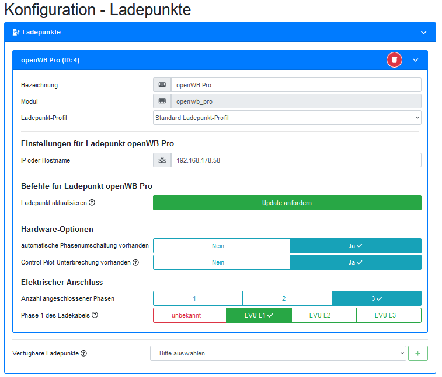Image resolution: width=442 pixels, height=377 pixels.
Task: Click the automatische Phasenumschaltung vorhanden label
Action: click(85, 246)
